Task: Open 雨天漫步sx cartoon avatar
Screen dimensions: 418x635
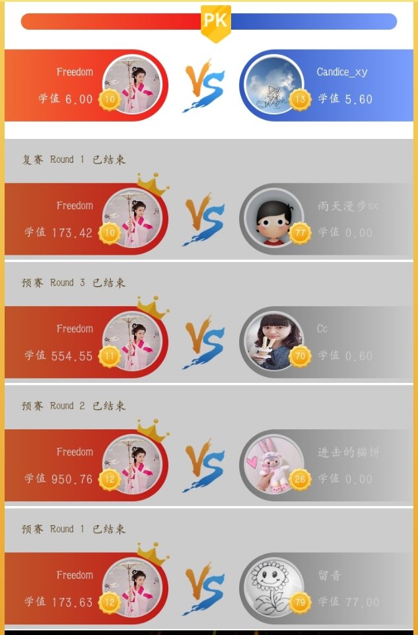Action: pos(274,219)
